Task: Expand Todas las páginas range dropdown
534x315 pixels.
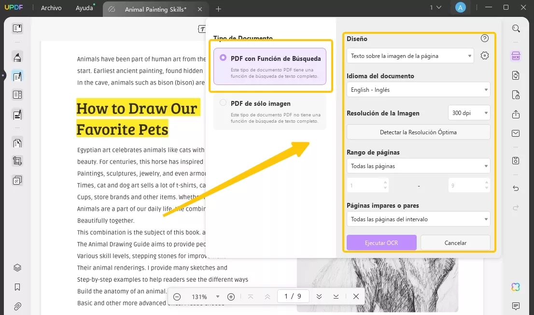Action: tap(418, 166)
